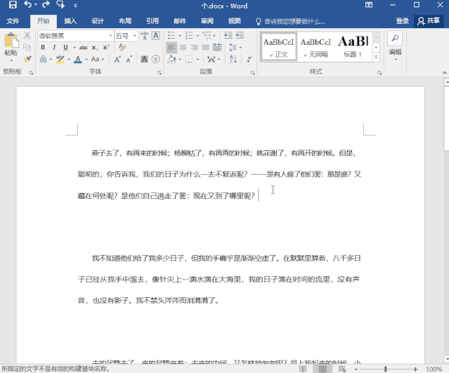This screenshot has height=373, width=449.
Task: Expand the bullet list dropdown arrow
Action: pyautogui.click(x=180, y=36)
